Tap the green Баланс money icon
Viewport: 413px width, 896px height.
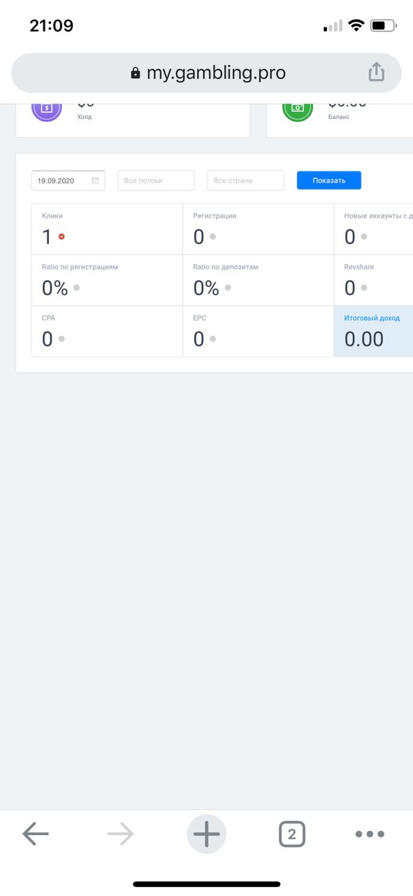coord(298,109)
